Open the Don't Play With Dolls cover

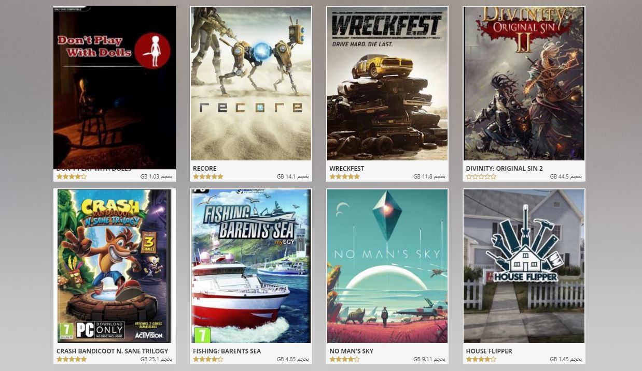pos(115,87)
